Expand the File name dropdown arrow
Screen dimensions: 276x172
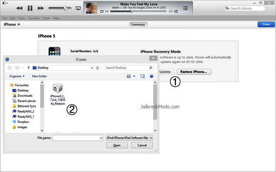pos(101,138)
